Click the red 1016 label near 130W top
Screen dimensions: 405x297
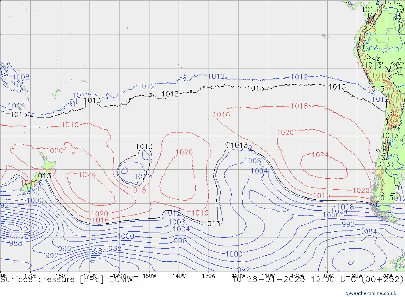tap(221, 115)
